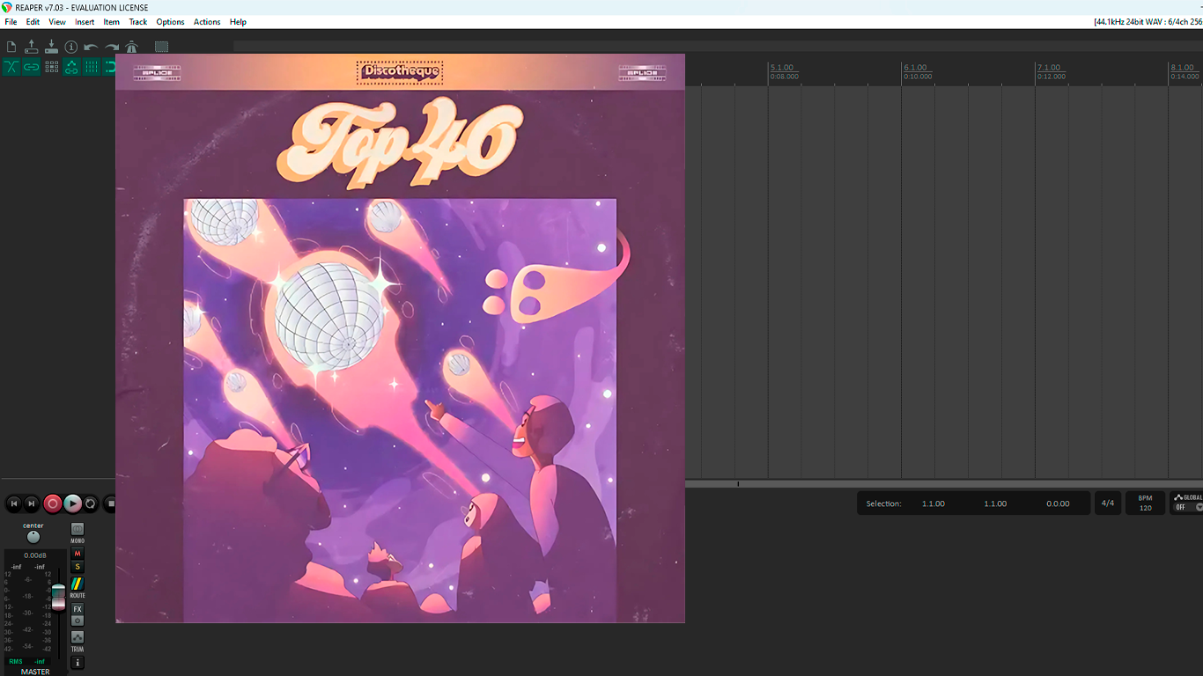The width and height of the screenshot is (1203, 676).
Task: Click the 4/4 time signature box
Action: coord(1108,503)
